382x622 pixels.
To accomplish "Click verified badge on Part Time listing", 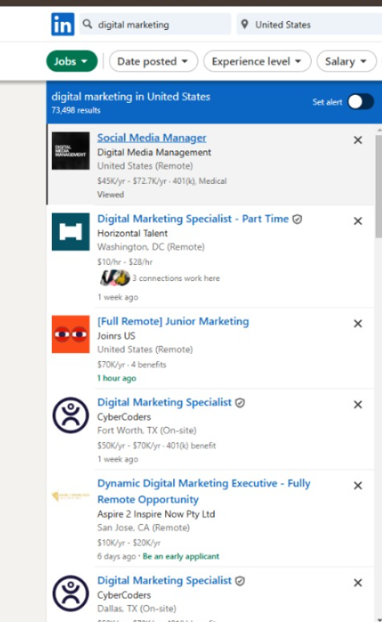I will (297, 219).
